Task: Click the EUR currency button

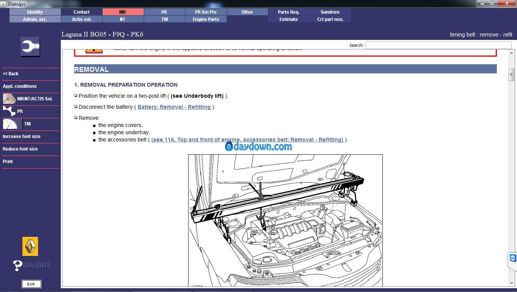Action: tap(31, 284)
